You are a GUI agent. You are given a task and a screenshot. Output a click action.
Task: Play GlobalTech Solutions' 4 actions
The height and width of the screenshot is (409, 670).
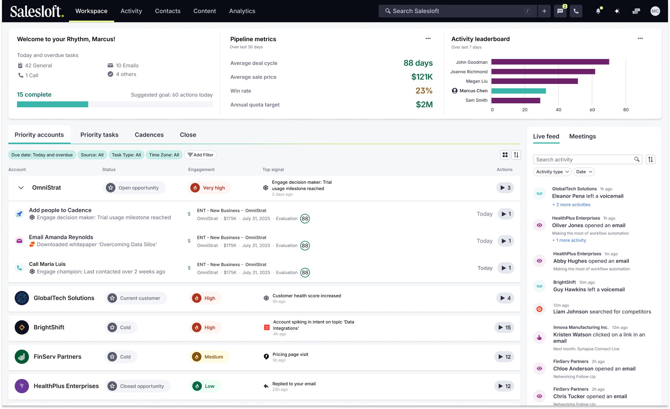click(x=505, y=298)
